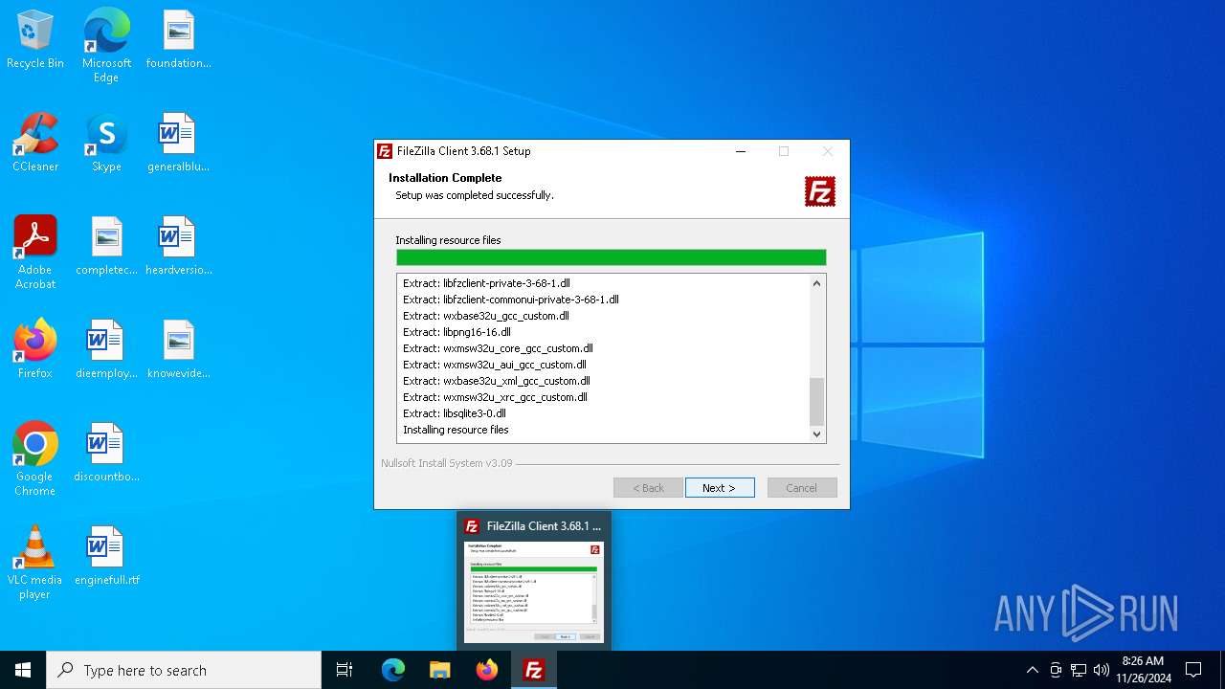Screen dimensions: 1225x689
Task: Click 'Nullsoft Install System v3.09' label
Action: [x=447, y=463]
